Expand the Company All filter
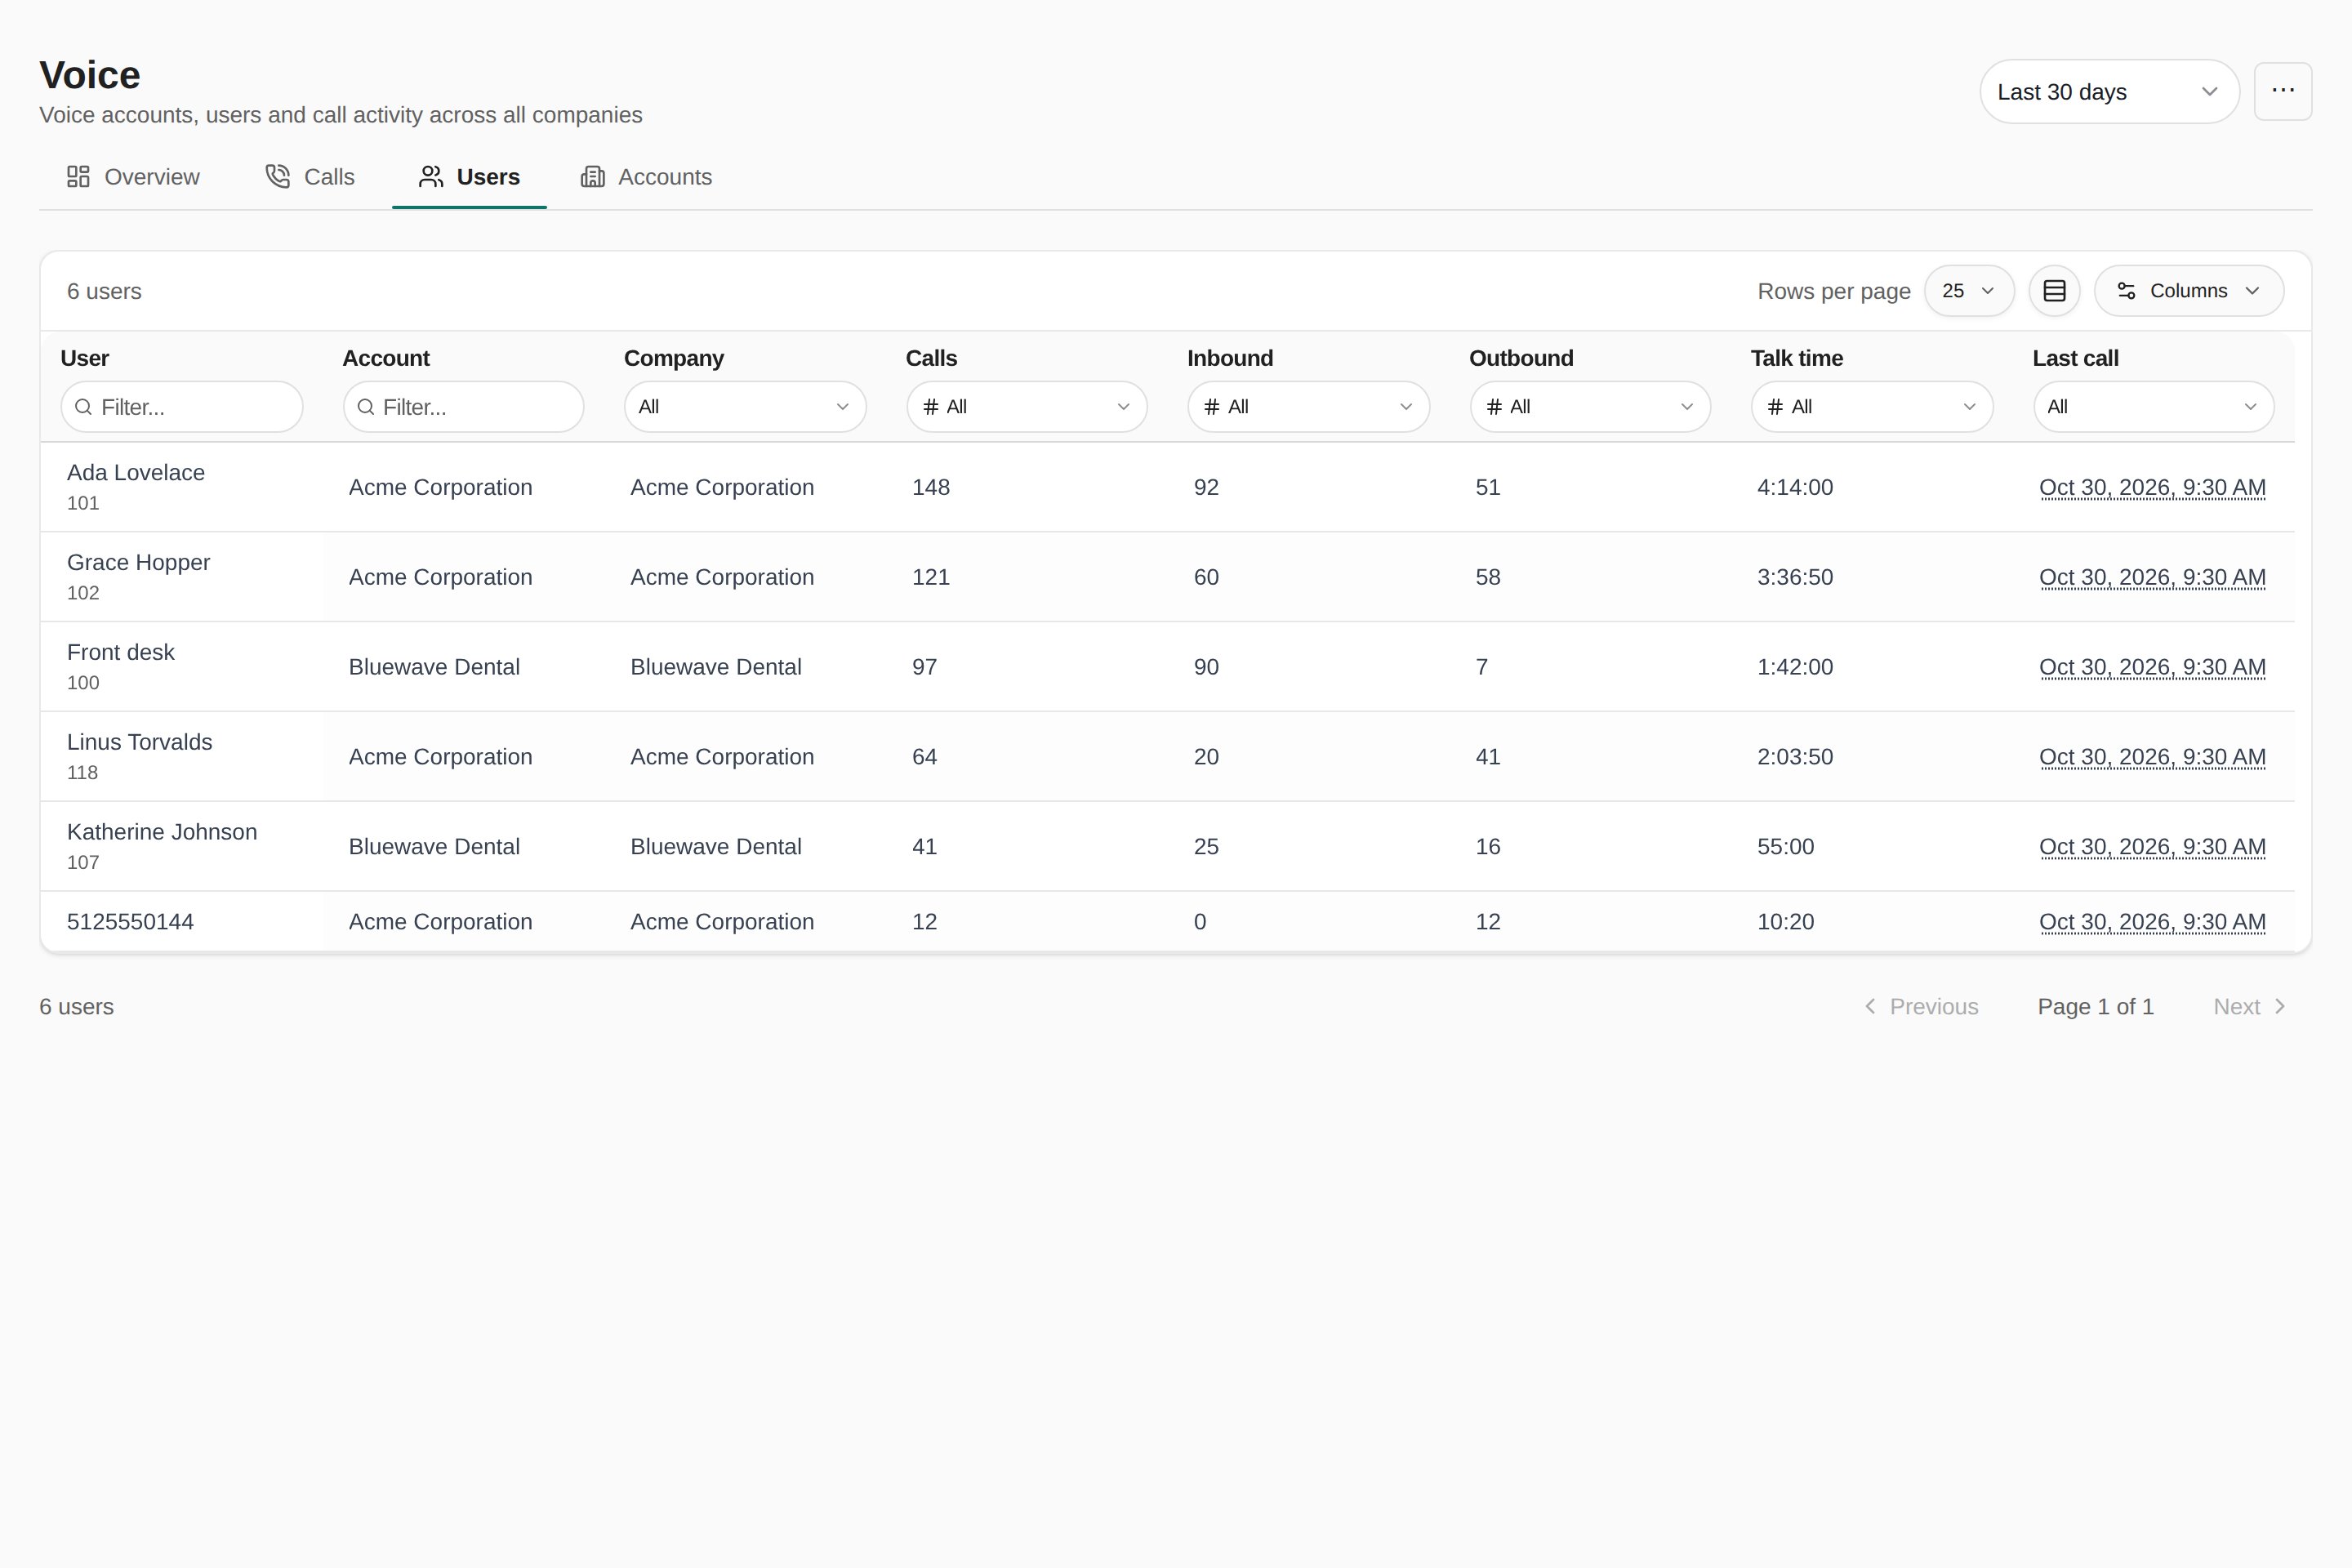 click(x=745, y=407)
